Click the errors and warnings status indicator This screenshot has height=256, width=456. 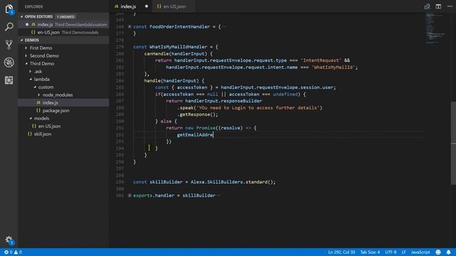[13, 252]
